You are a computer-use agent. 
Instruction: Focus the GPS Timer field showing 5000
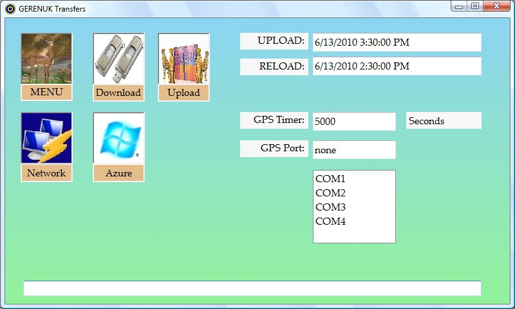[x=353, y=121]
